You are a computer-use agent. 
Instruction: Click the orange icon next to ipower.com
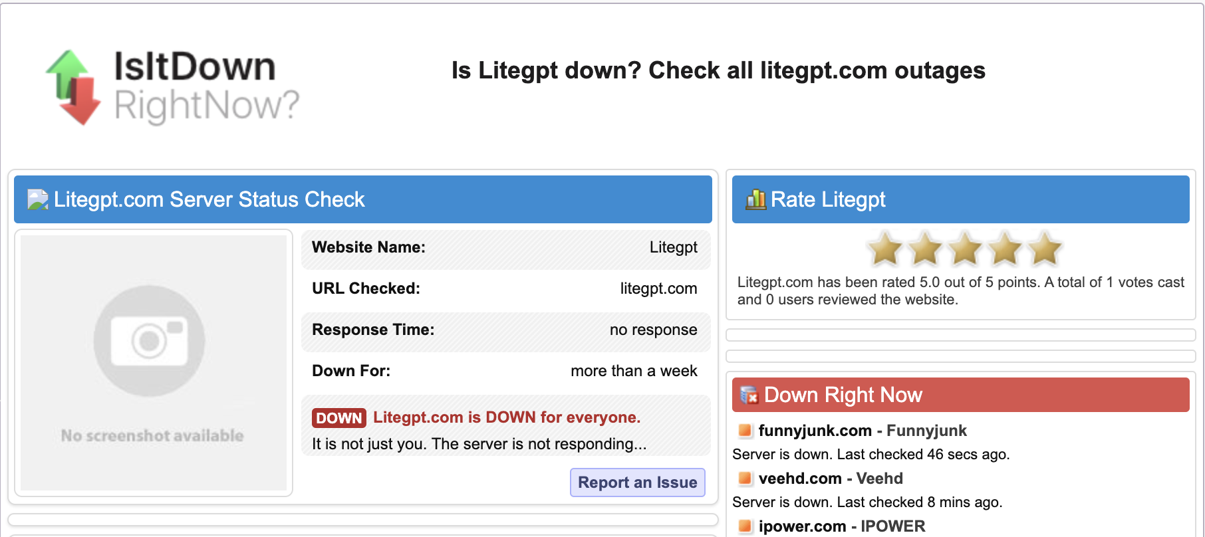pyautogui.click(x=745, y=526)
